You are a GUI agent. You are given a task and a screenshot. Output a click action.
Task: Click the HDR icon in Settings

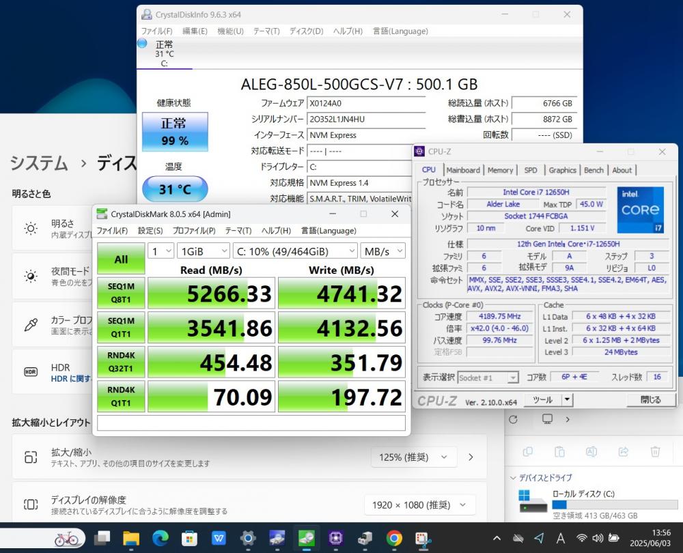31,372
